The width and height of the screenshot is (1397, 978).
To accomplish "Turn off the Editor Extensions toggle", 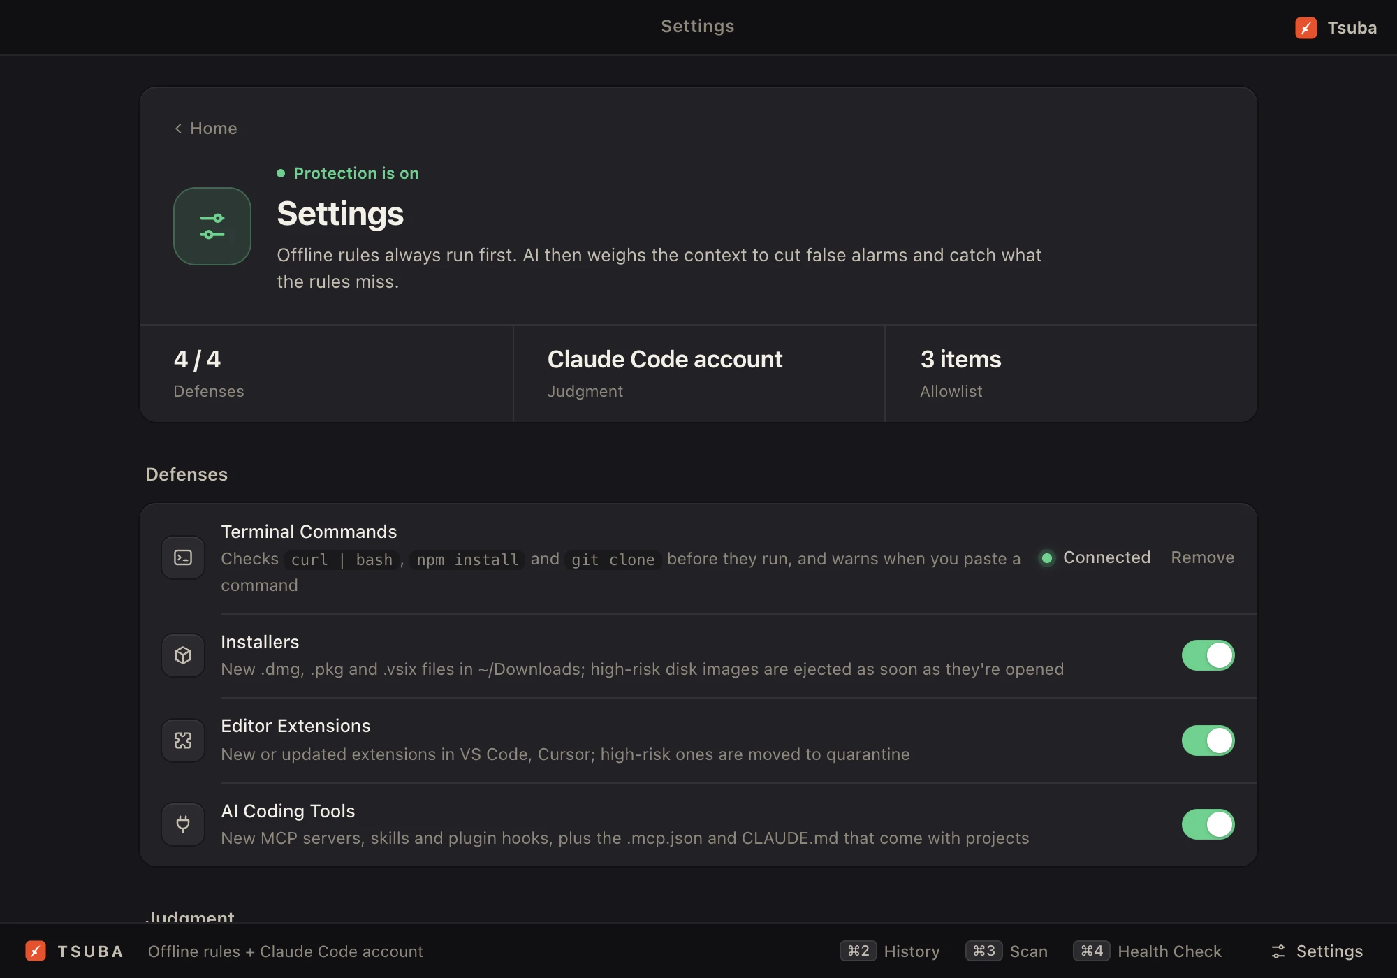I will pyautogui.click(x=1208, y=740).
